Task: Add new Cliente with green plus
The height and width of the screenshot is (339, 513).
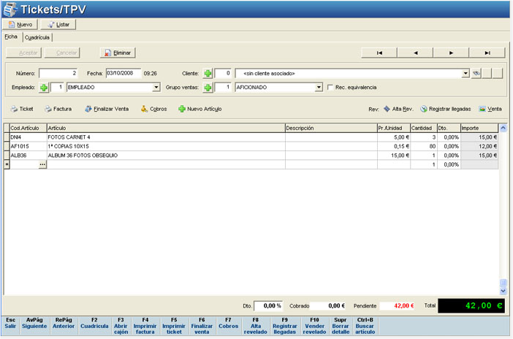Action: tap(208, 74)
